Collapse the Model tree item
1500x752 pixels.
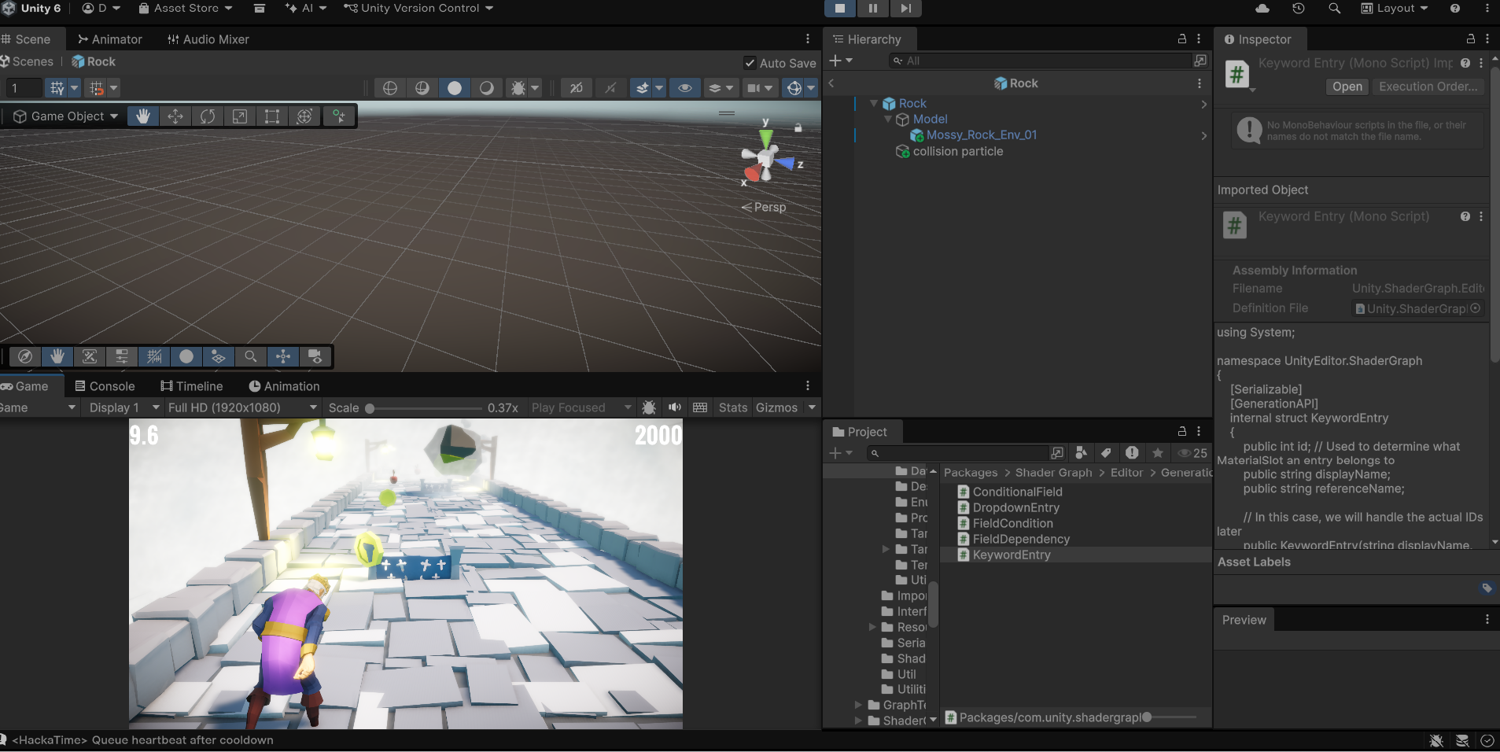888,119
